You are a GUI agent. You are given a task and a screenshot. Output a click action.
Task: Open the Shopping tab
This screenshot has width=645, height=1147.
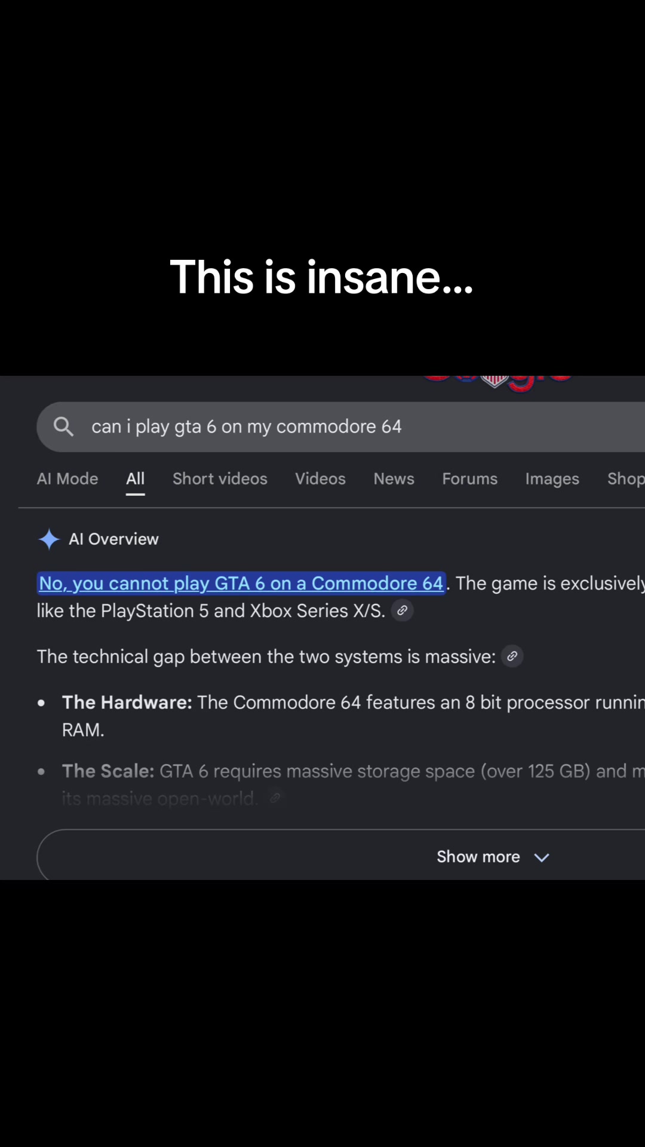point(626,479)
